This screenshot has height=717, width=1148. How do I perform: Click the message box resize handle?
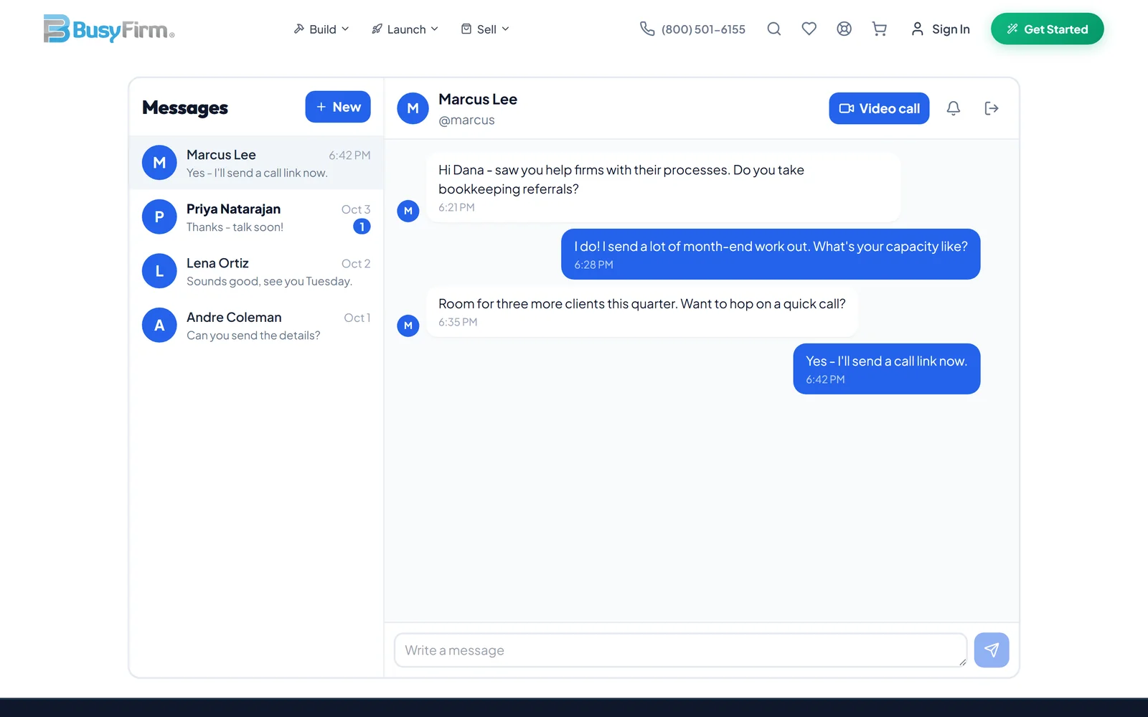click(962, 663)
